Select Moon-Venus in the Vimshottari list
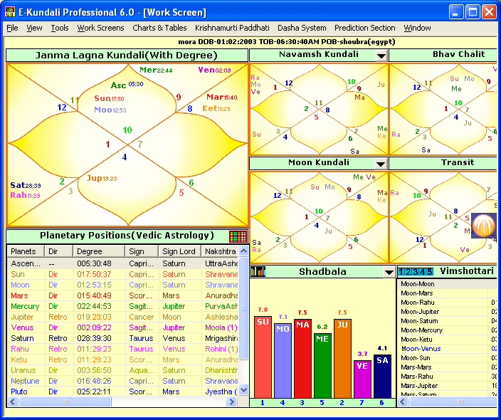This screenshot has width=501, height=420. (x=448, y=349)
